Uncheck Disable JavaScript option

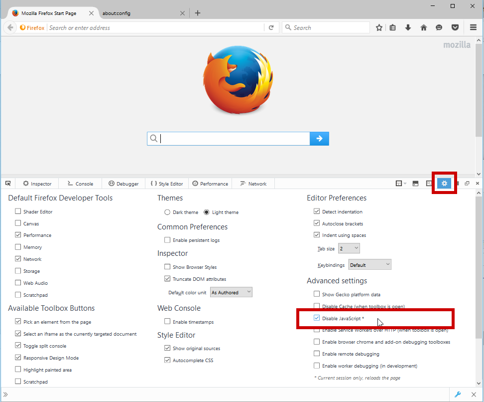(x=317, y=318)
